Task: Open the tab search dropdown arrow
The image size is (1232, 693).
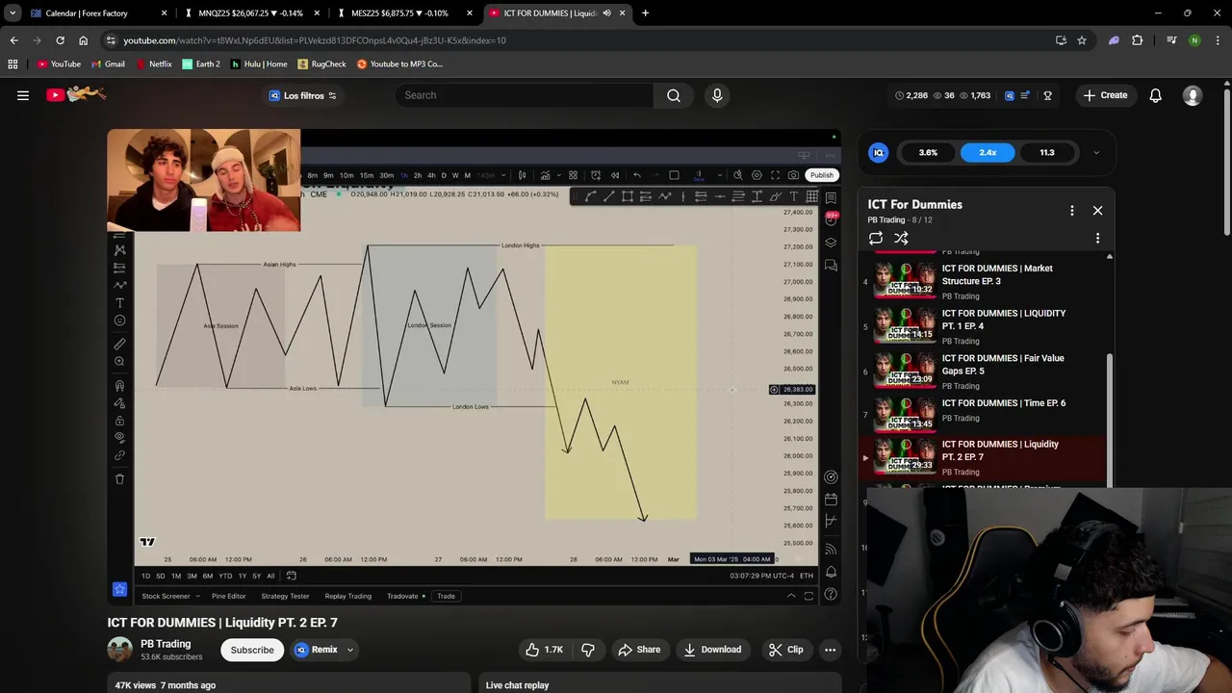Action: pos(13,13)
